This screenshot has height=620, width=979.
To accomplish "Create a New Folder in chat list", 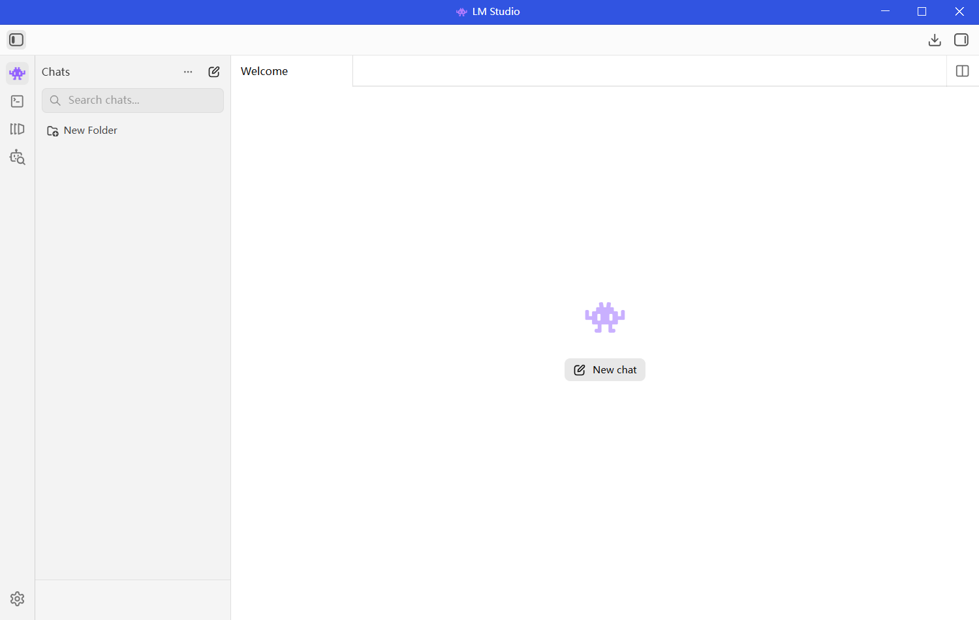I will coord(82,131).
